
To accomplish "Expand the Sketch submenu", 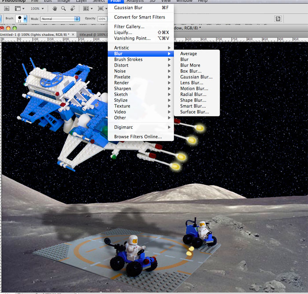I will 141,94.
